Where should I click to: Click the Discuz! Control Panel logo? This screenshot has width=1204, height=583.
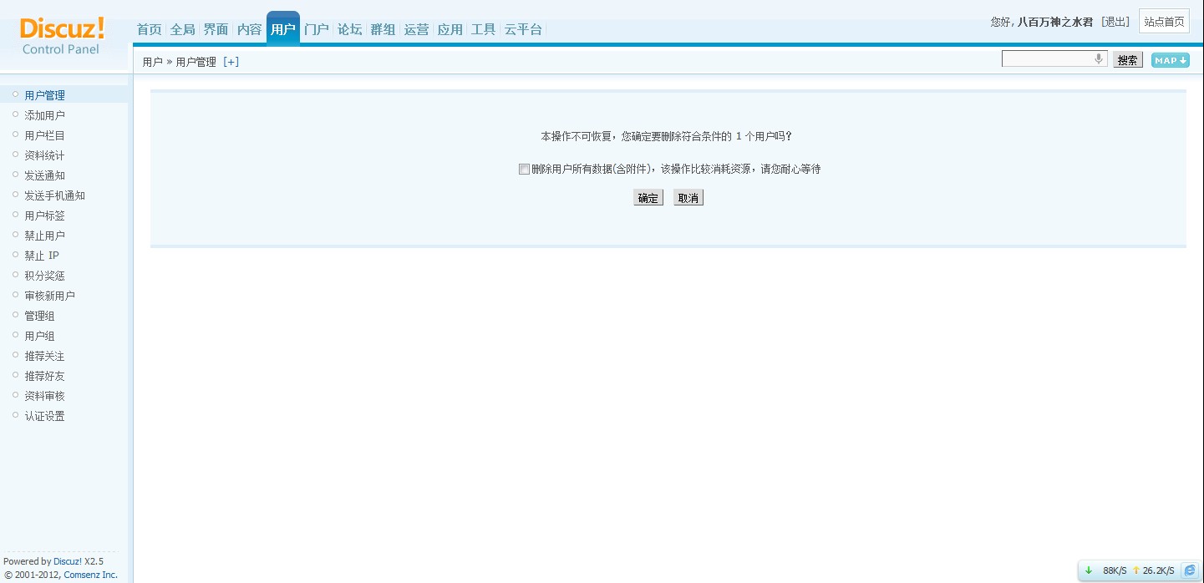[63, 36]
